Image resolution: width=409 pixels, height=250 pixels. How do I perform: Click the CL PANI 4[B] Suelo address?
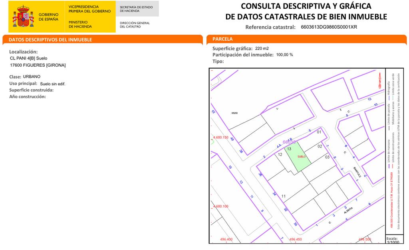coord(28,58)
